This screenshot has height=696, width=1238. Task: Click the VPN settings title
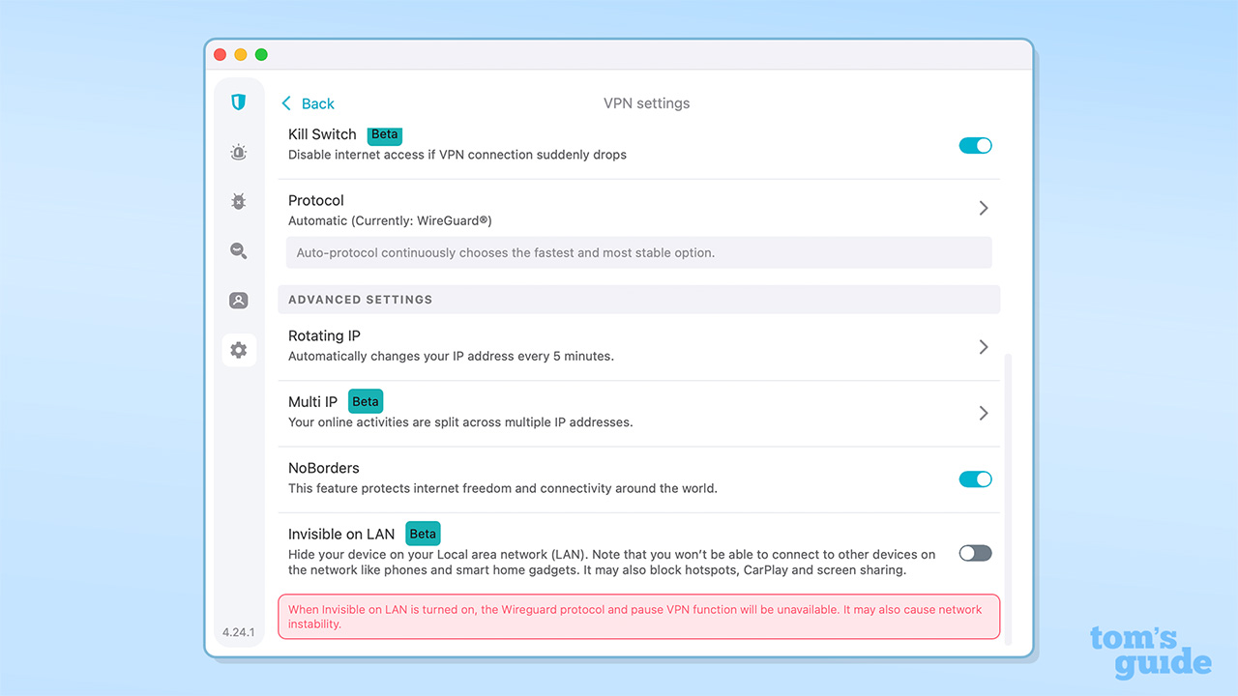coord(646,102)
